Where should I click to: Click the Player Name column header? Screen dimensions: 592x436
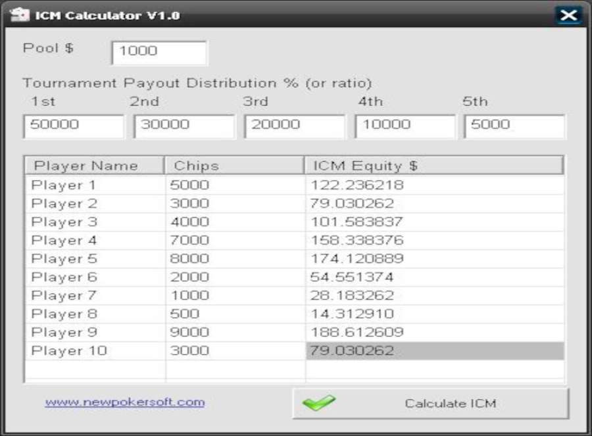pyautogui.click(x=94, y=166)
